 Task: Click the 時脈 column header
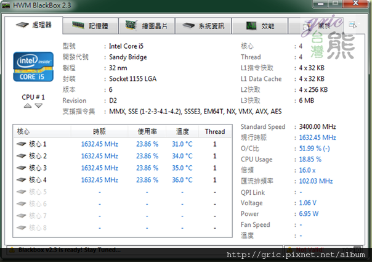[x=99, y=131]
